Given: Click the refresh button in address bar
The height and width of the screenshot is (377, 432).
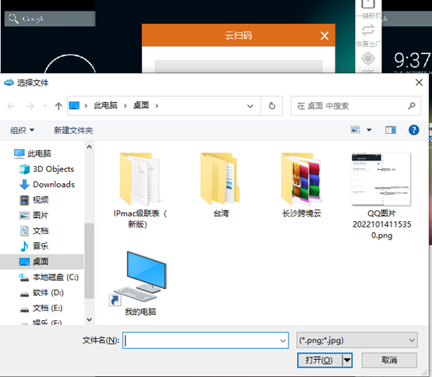Looking at the screenshot, I should click(272, 106).
